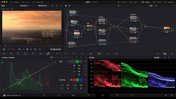Select the hand pan tool above node graph
This screenshot has width=176, height=99.
point(69,5)
